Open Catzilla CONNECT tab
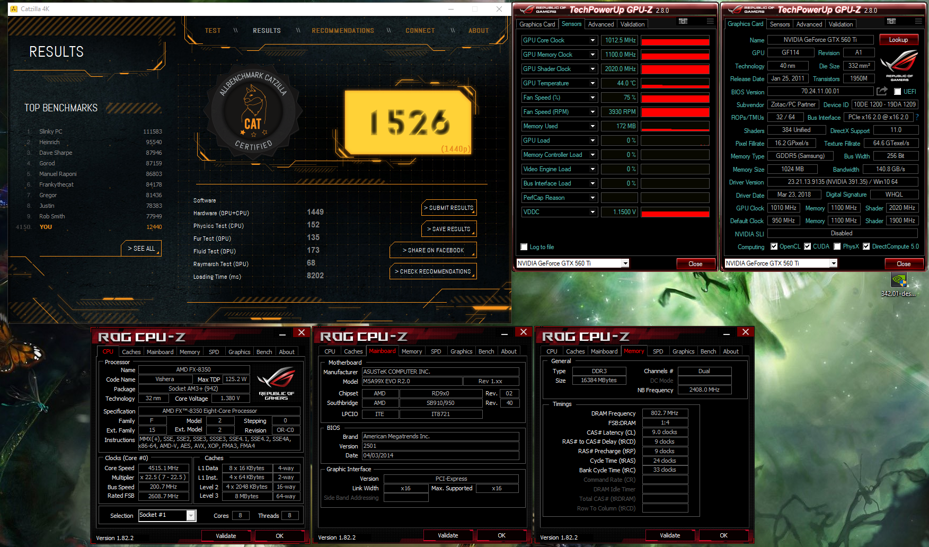Image resolution: width=929 pixels, height=547 pixels. pyautogui.click(x=420, y=31)
